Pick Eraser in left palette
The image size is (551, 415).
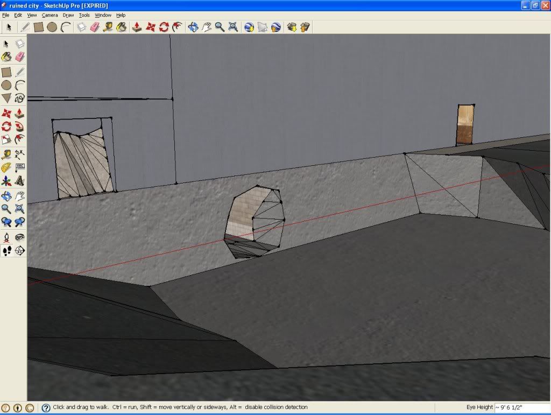(x=20, y=57)
